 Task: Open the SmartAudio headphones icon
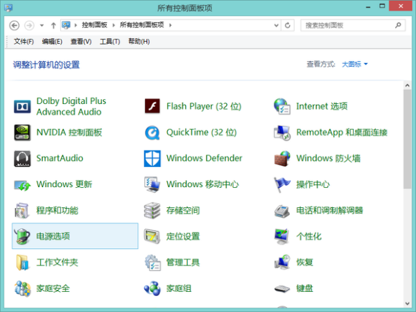click(x=22, y=158)
